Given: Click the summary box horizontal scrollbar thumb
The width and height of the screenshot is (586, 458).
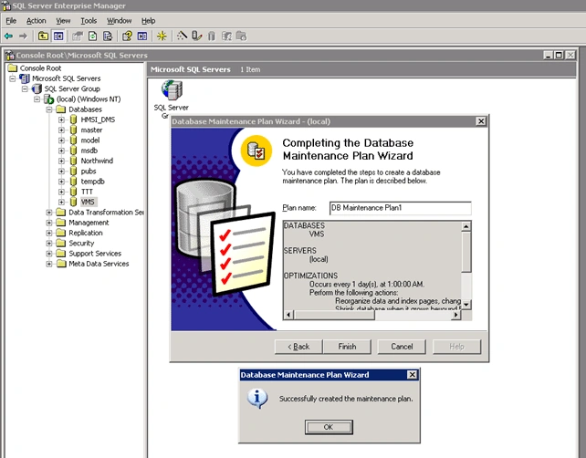Looking at the screenshot, I should click(334, 315).
